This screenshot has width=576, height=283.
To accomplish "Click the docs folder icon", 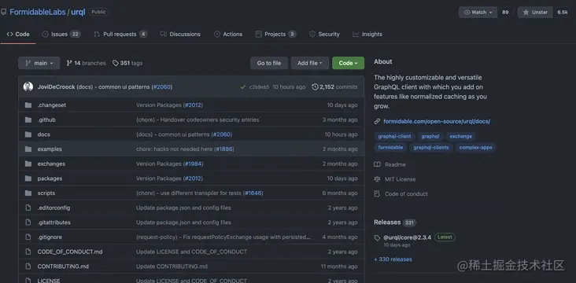I will coord(28,134).
